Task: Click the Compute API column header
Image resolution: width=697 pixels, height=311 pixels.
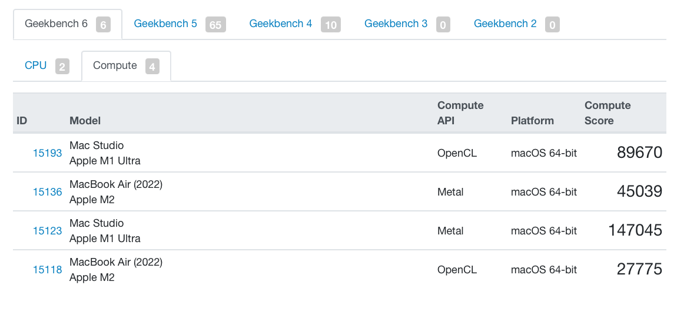Action: pos(460,113)
